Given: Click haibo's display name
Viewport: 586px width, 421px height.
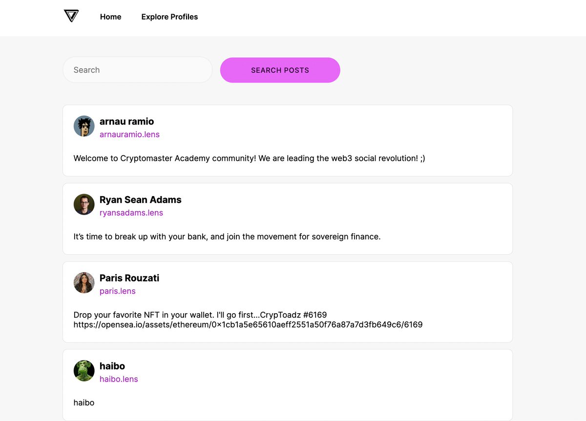Looking at the screenshot, I should pos(112,366).
